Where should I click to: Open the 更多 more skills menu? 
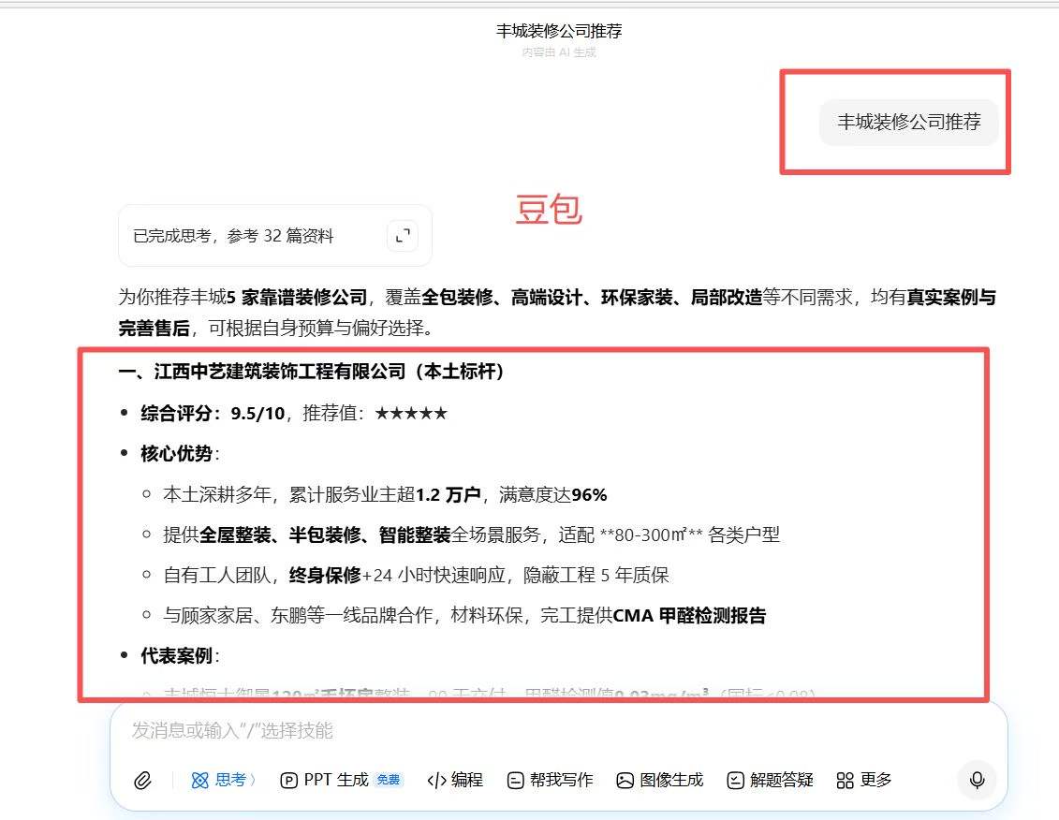(864, 780)
